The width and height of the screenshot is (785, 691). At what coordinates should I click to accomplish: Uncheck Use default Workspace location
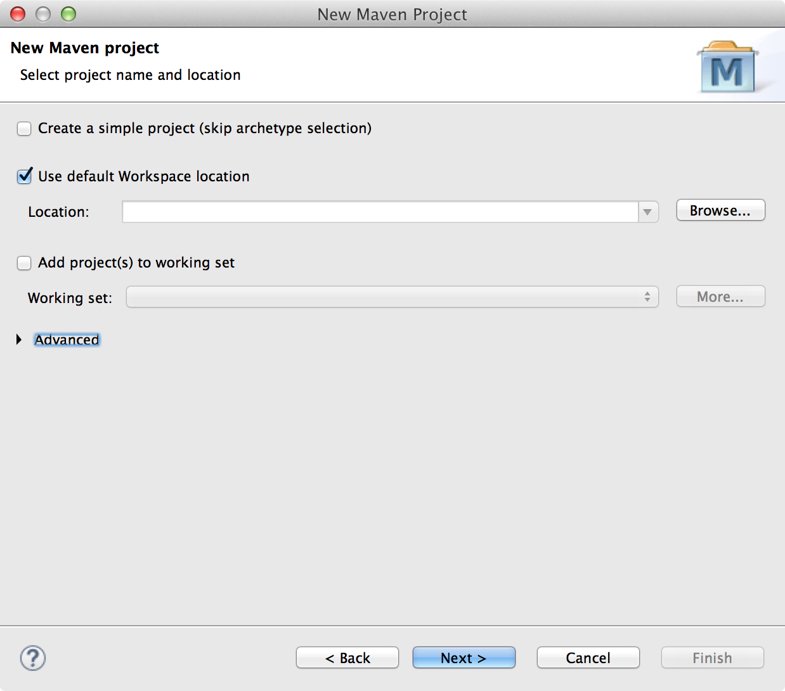pyautogui.click(x=24, y=176)
